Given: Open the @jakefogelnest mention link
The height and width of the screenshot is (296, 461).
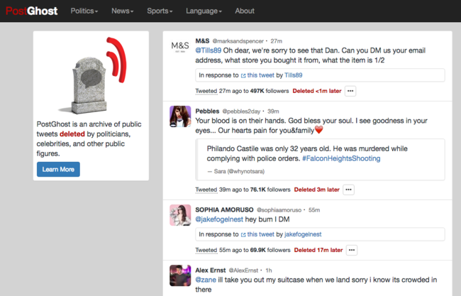Looking at the screenshot, I should click(x=219, y=219).
